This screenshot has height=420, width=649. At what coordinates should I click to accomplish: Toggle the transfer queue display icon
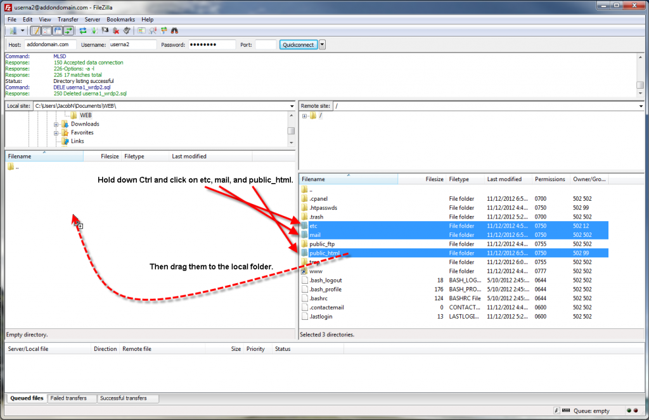pos(67,30)
